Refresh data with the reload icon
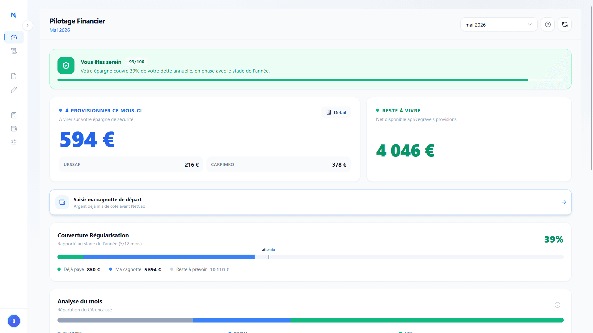The height and width of the screenshot is (333, 593). pos(565,24)
